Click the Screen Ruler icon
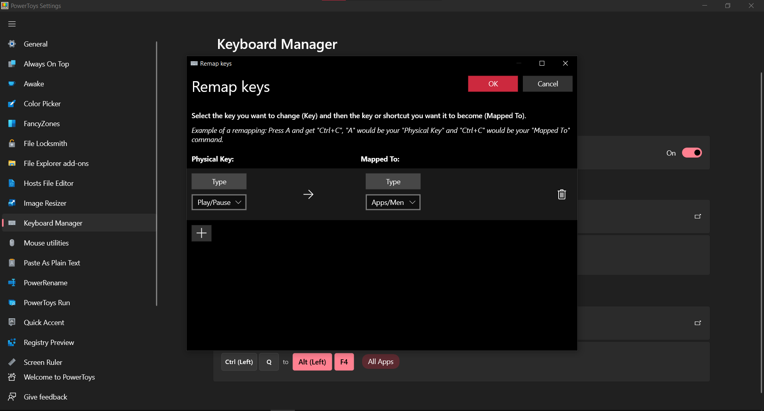The height and width of the screenshot is (411, 764). (x=12, y=362)
